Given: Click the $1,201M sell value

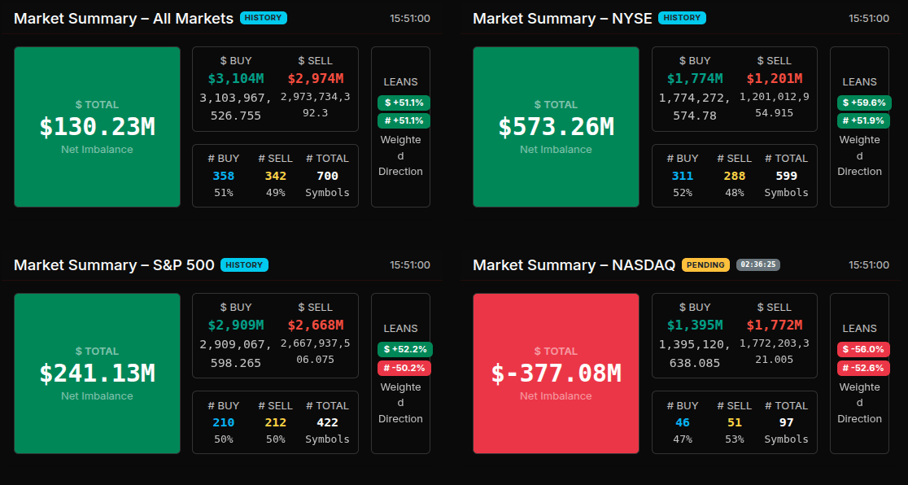Looking at the screenshot, I should [775, 79].
